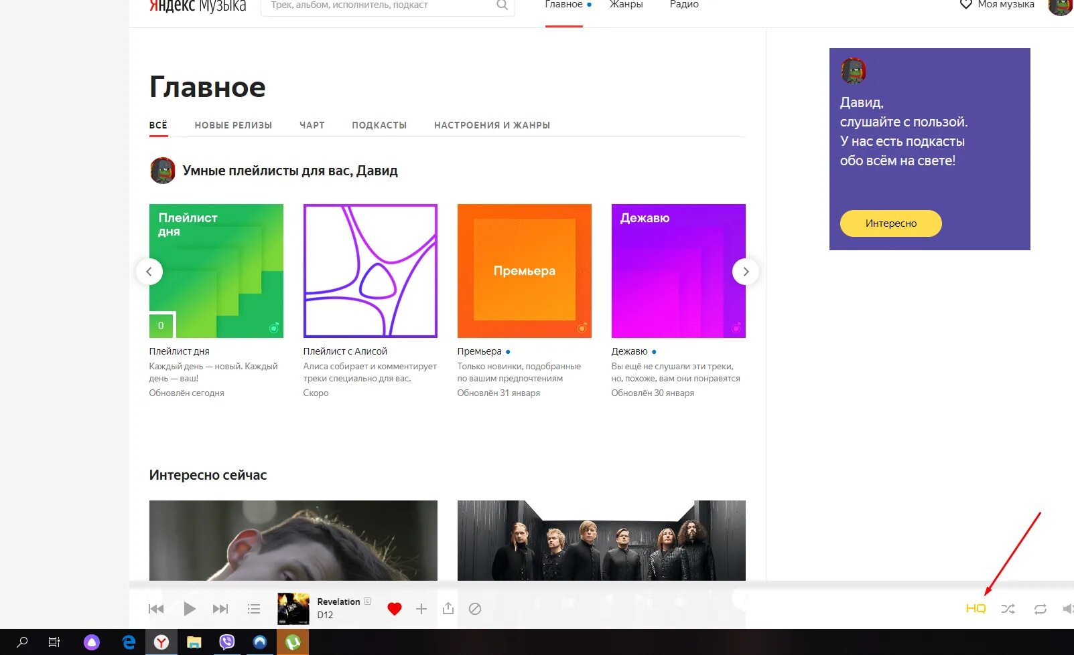Unlike the track with red heart

(395, 609)
